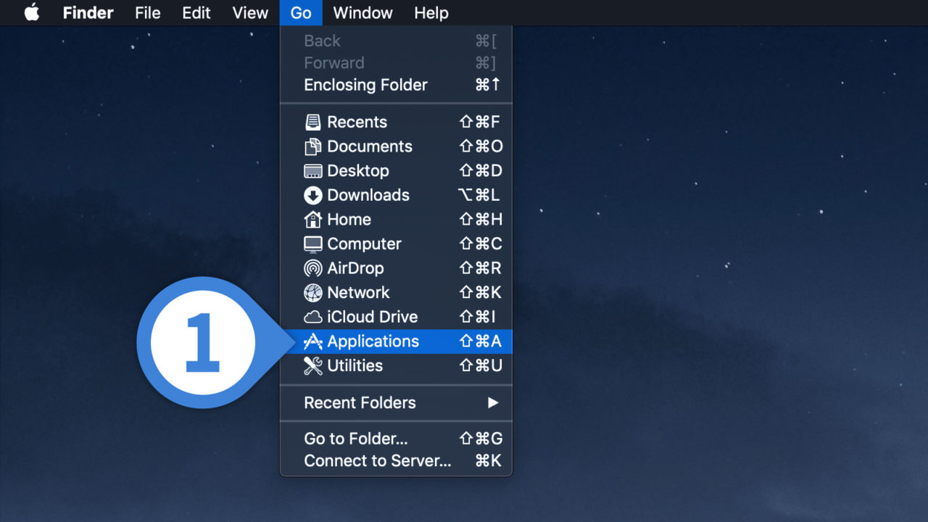Click the ⇧⌘K shortcut beside Network
This screenshot has width=928, height=522.
click(x=481, y=293)
